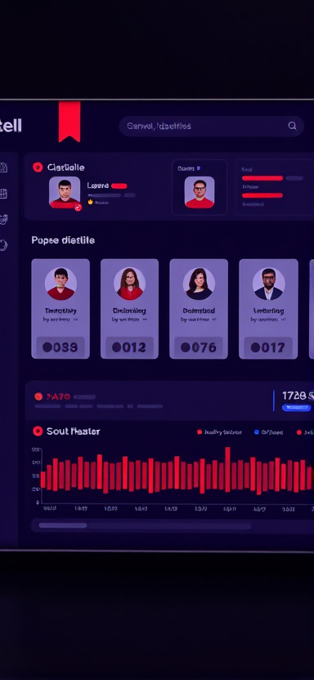Screen dimensions: 314x680
Task: Click the 0076 counter badge
Action: click(199, 347)
